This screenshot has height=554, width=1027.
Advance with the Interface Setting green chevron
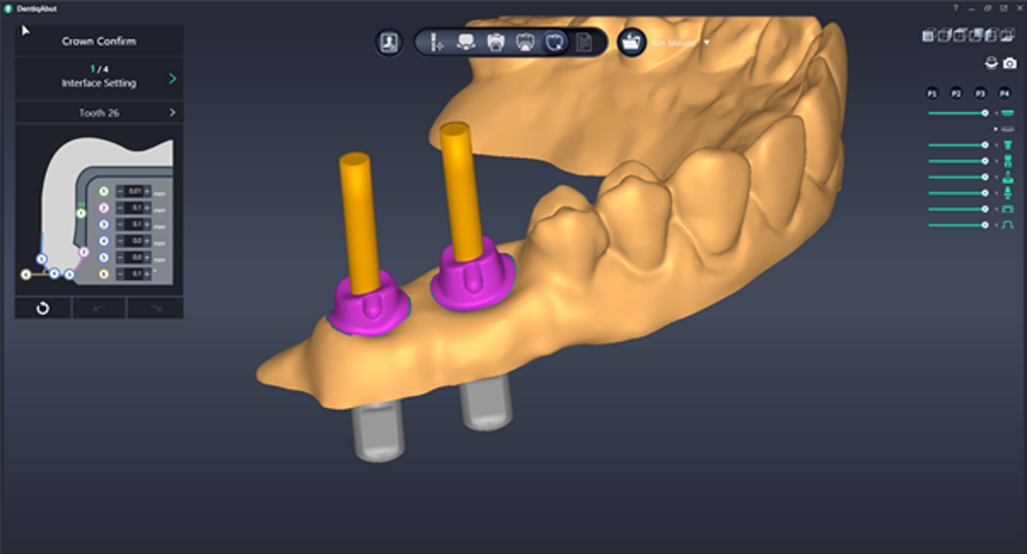(172, 79)
